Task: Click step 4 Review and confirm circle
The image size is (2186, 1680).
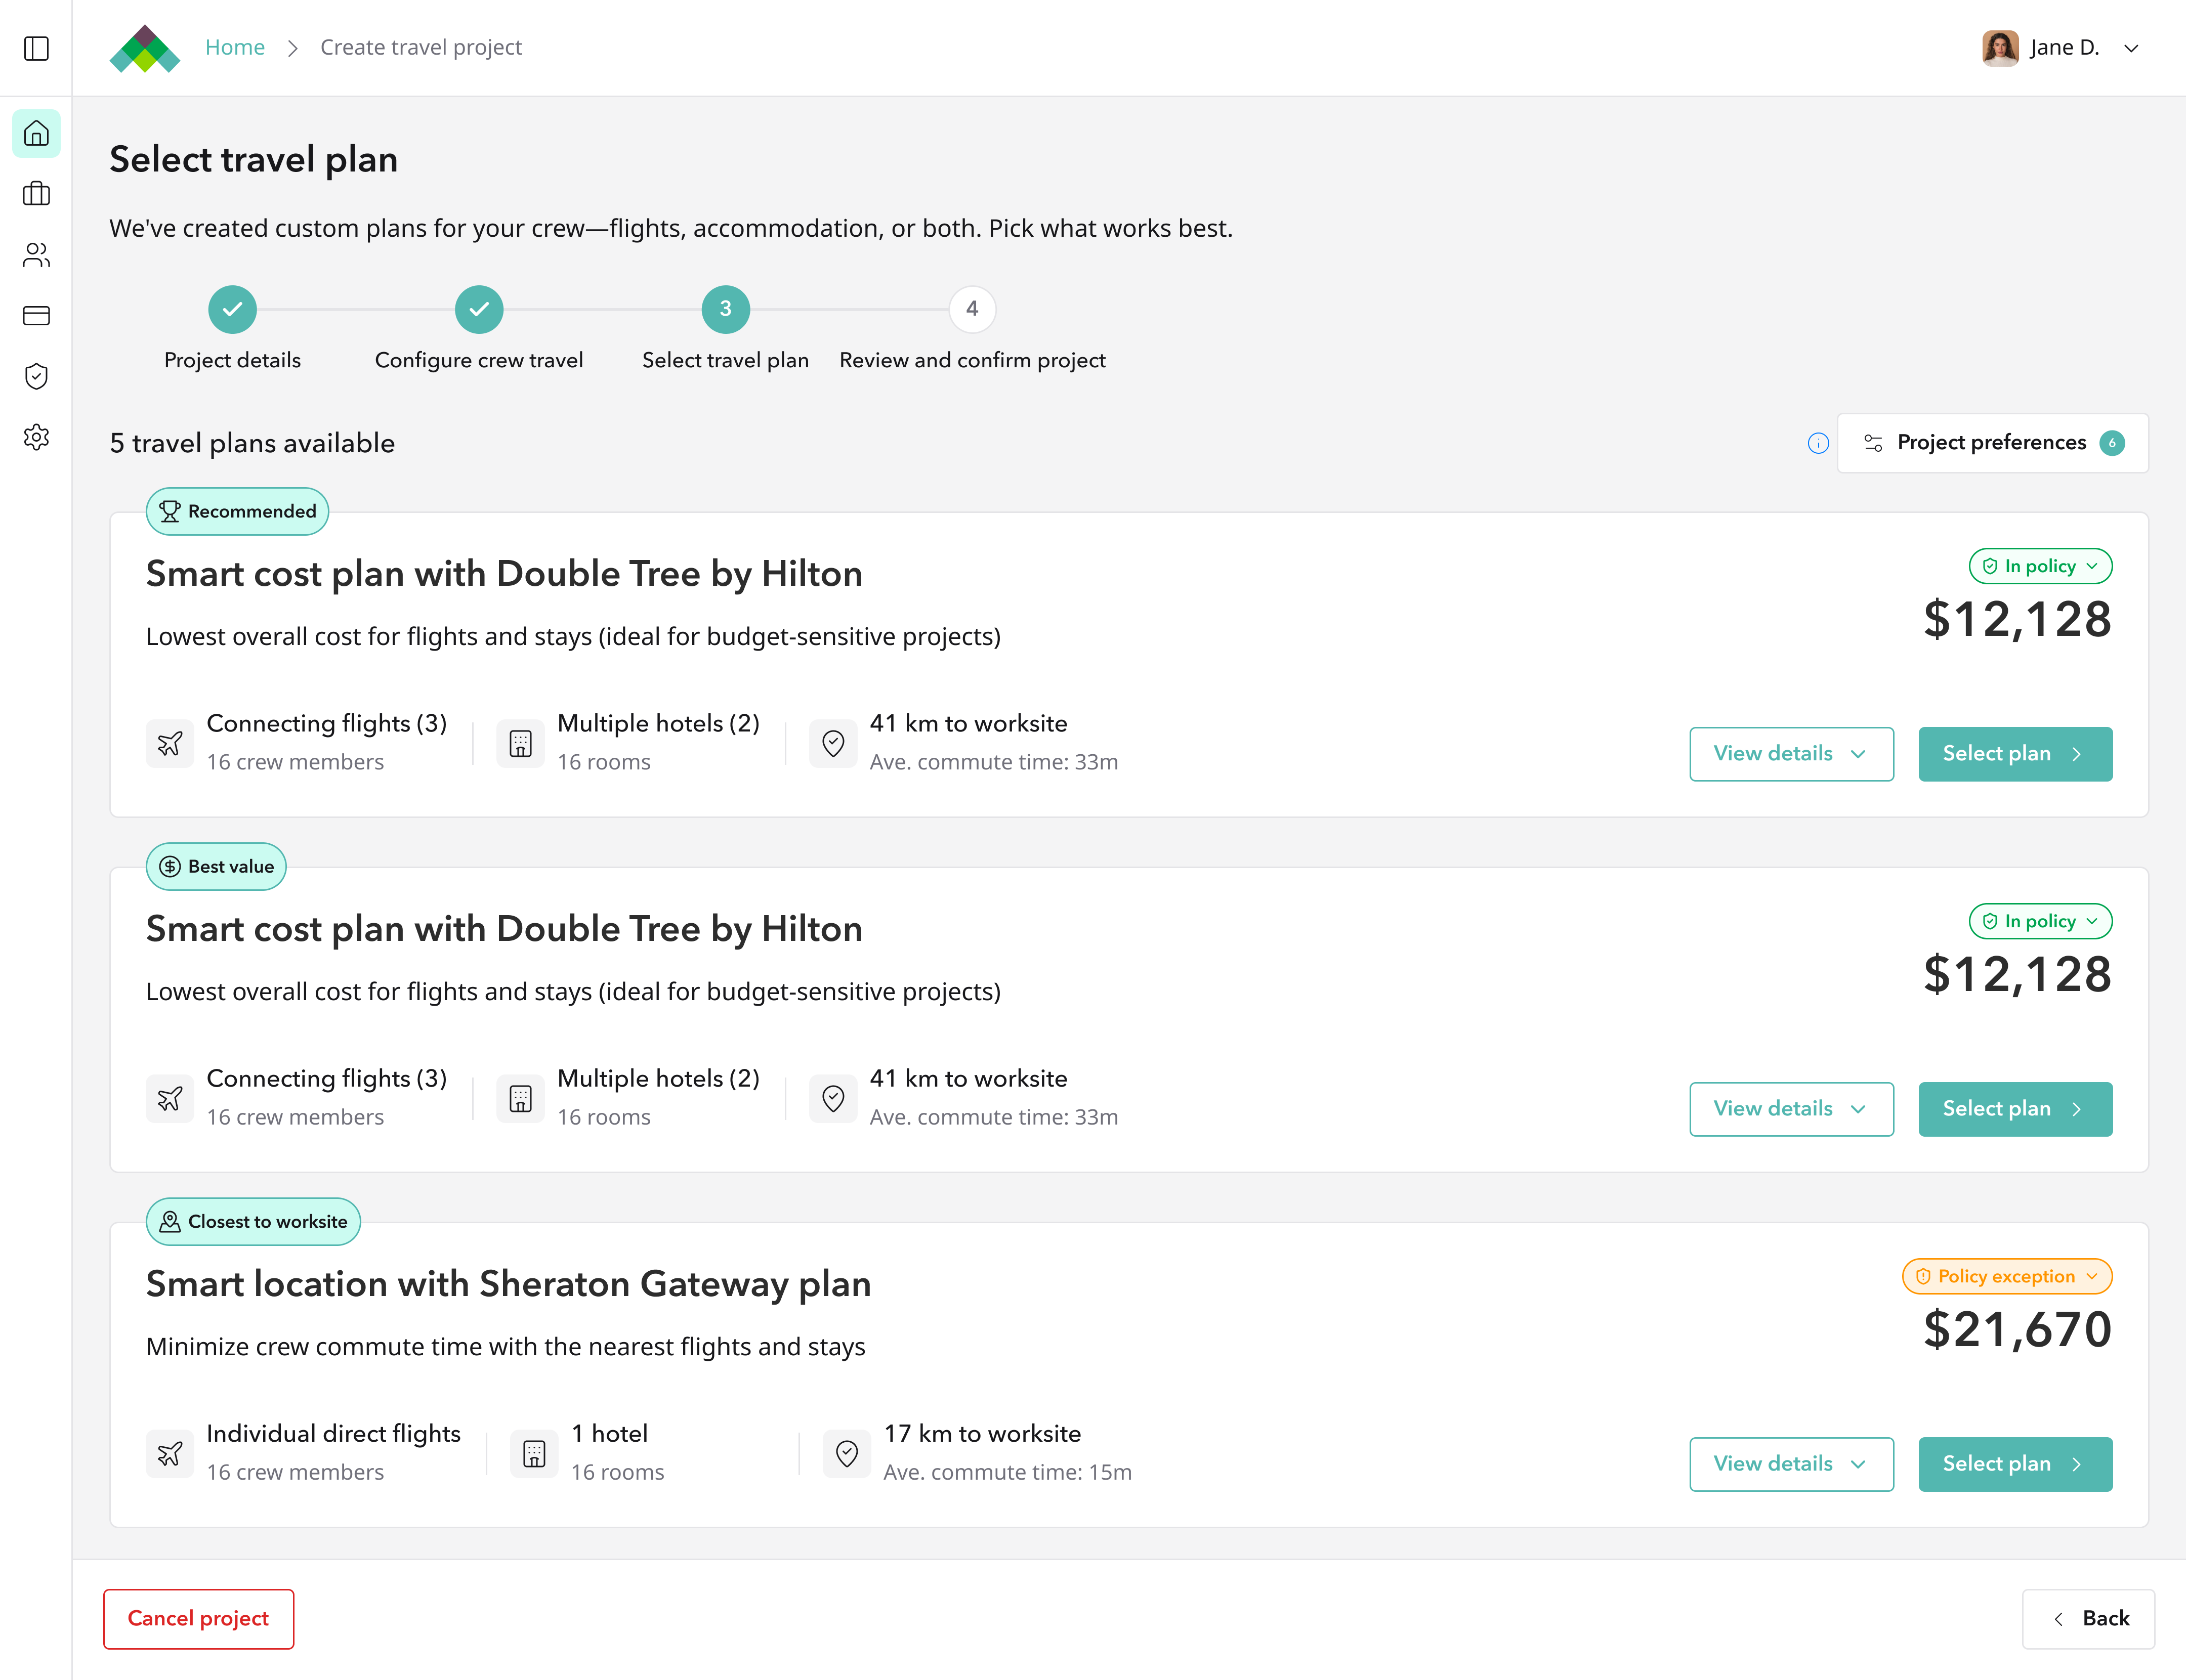Action: 972,309
